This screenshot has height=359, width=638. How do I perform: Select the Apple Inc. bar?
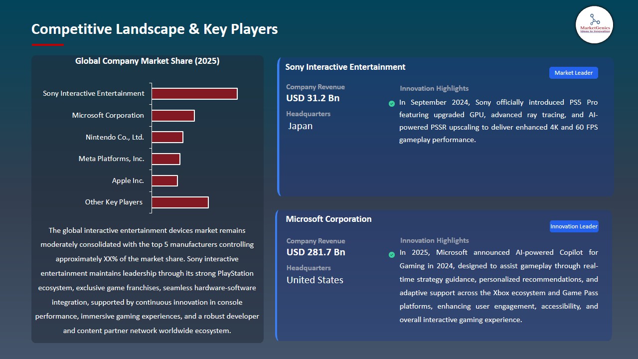click(164, 180)
